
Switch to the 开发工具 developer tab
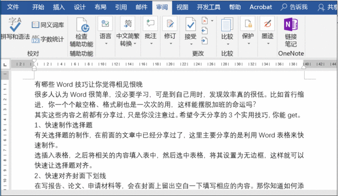click(209, 7)
